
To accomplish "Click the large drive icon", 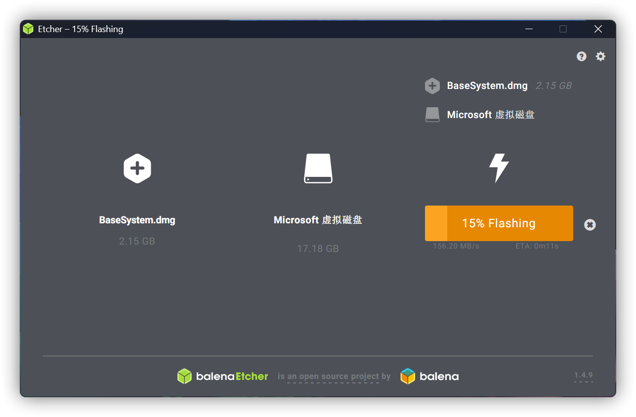I will [x=318, y=168].
